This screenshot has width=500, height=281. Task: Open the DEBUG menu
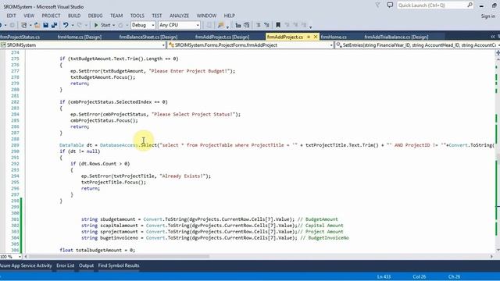click(95, 16)
